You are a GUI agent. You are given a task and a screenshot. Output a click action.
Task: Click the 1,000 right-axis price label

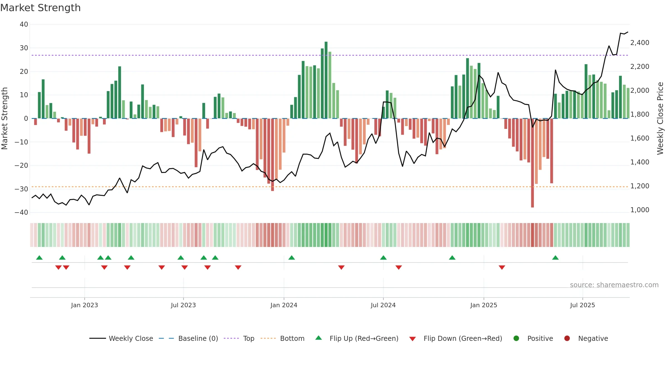[x=640, y=210]
